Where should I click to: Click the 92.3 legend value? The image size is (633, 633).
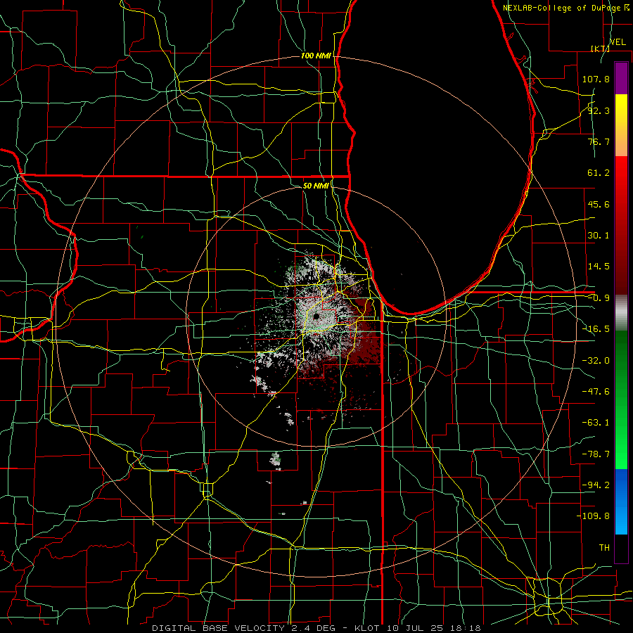pos(599,110)
